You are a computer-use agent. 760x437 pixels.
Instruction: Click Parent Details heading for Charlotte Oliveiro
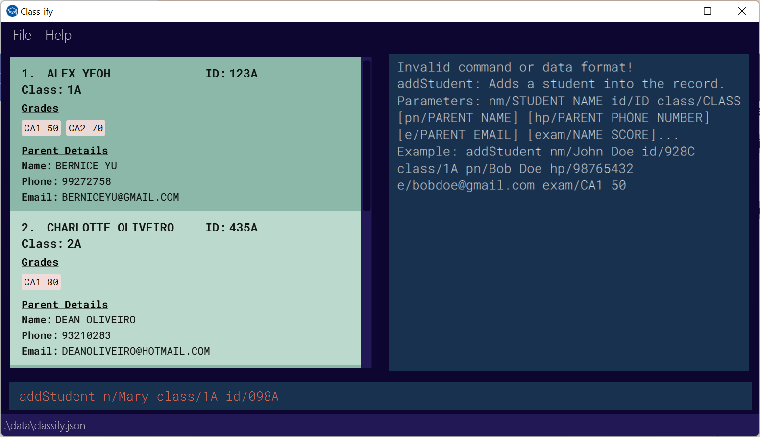click(x=65, y=305)
